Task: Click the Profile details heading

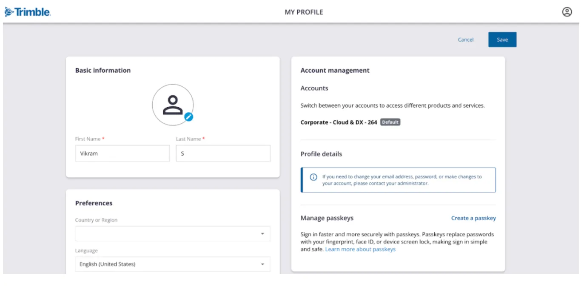Action: click(x=321, y=154)
